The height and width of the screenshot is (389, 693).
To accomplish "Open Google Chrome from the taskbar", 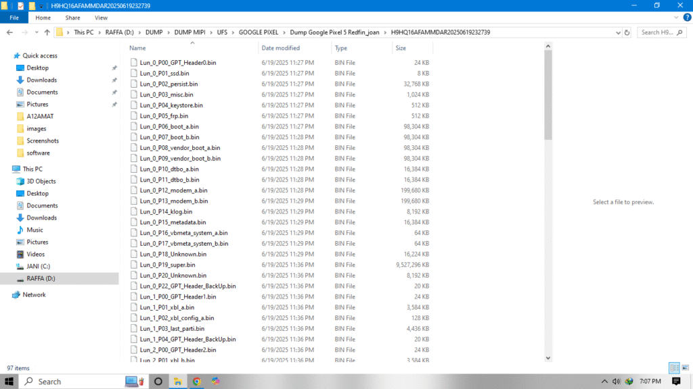I will (x=197, y=382).
